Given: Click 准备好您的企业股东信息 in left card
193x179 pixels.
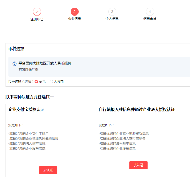Looking at the screenshot, I should (x=27, y=148).
